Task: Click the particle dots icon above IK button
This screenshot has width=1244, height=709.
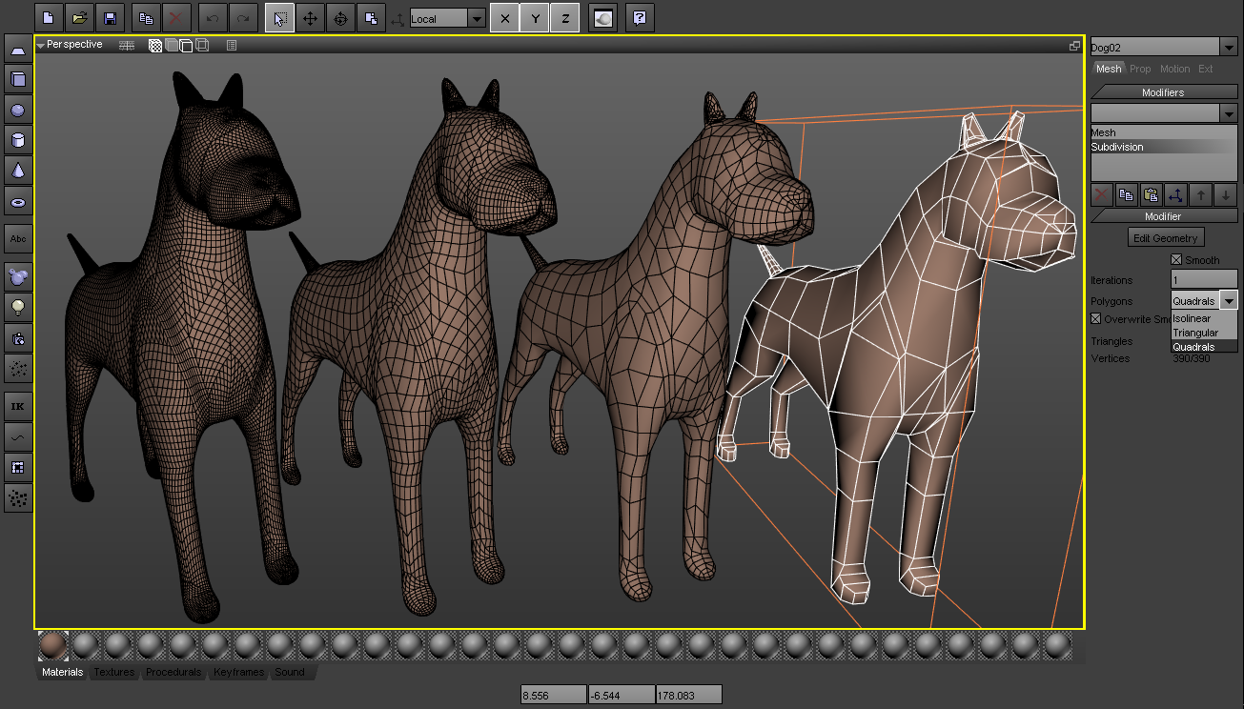Action: [x=17, y=368]
